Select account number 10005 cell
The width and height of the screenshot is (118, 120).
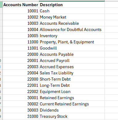tap(21, 36)
